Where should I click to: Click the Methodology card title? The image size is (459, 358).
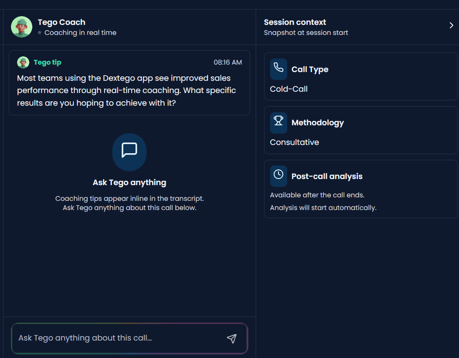pyautogui.click(x=318, y=123)
